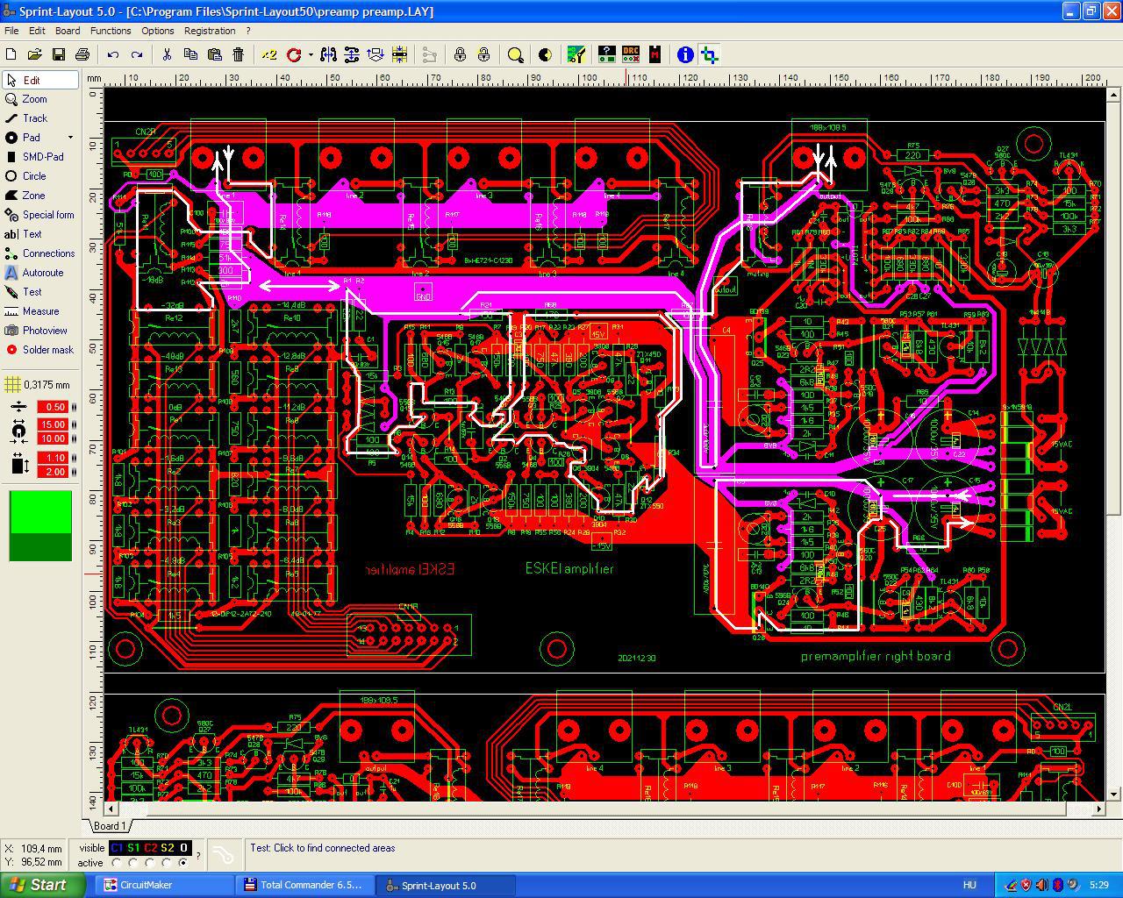Mirror selection horizontally
The image size is (1123, 898).
[328, 54]
